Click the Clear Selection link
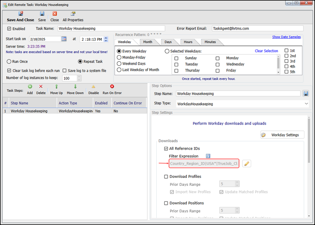315x225 pixels. coord(266,51)
